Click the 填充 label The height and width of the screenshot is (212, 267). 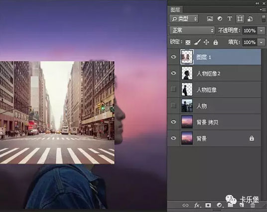(234, 42)
